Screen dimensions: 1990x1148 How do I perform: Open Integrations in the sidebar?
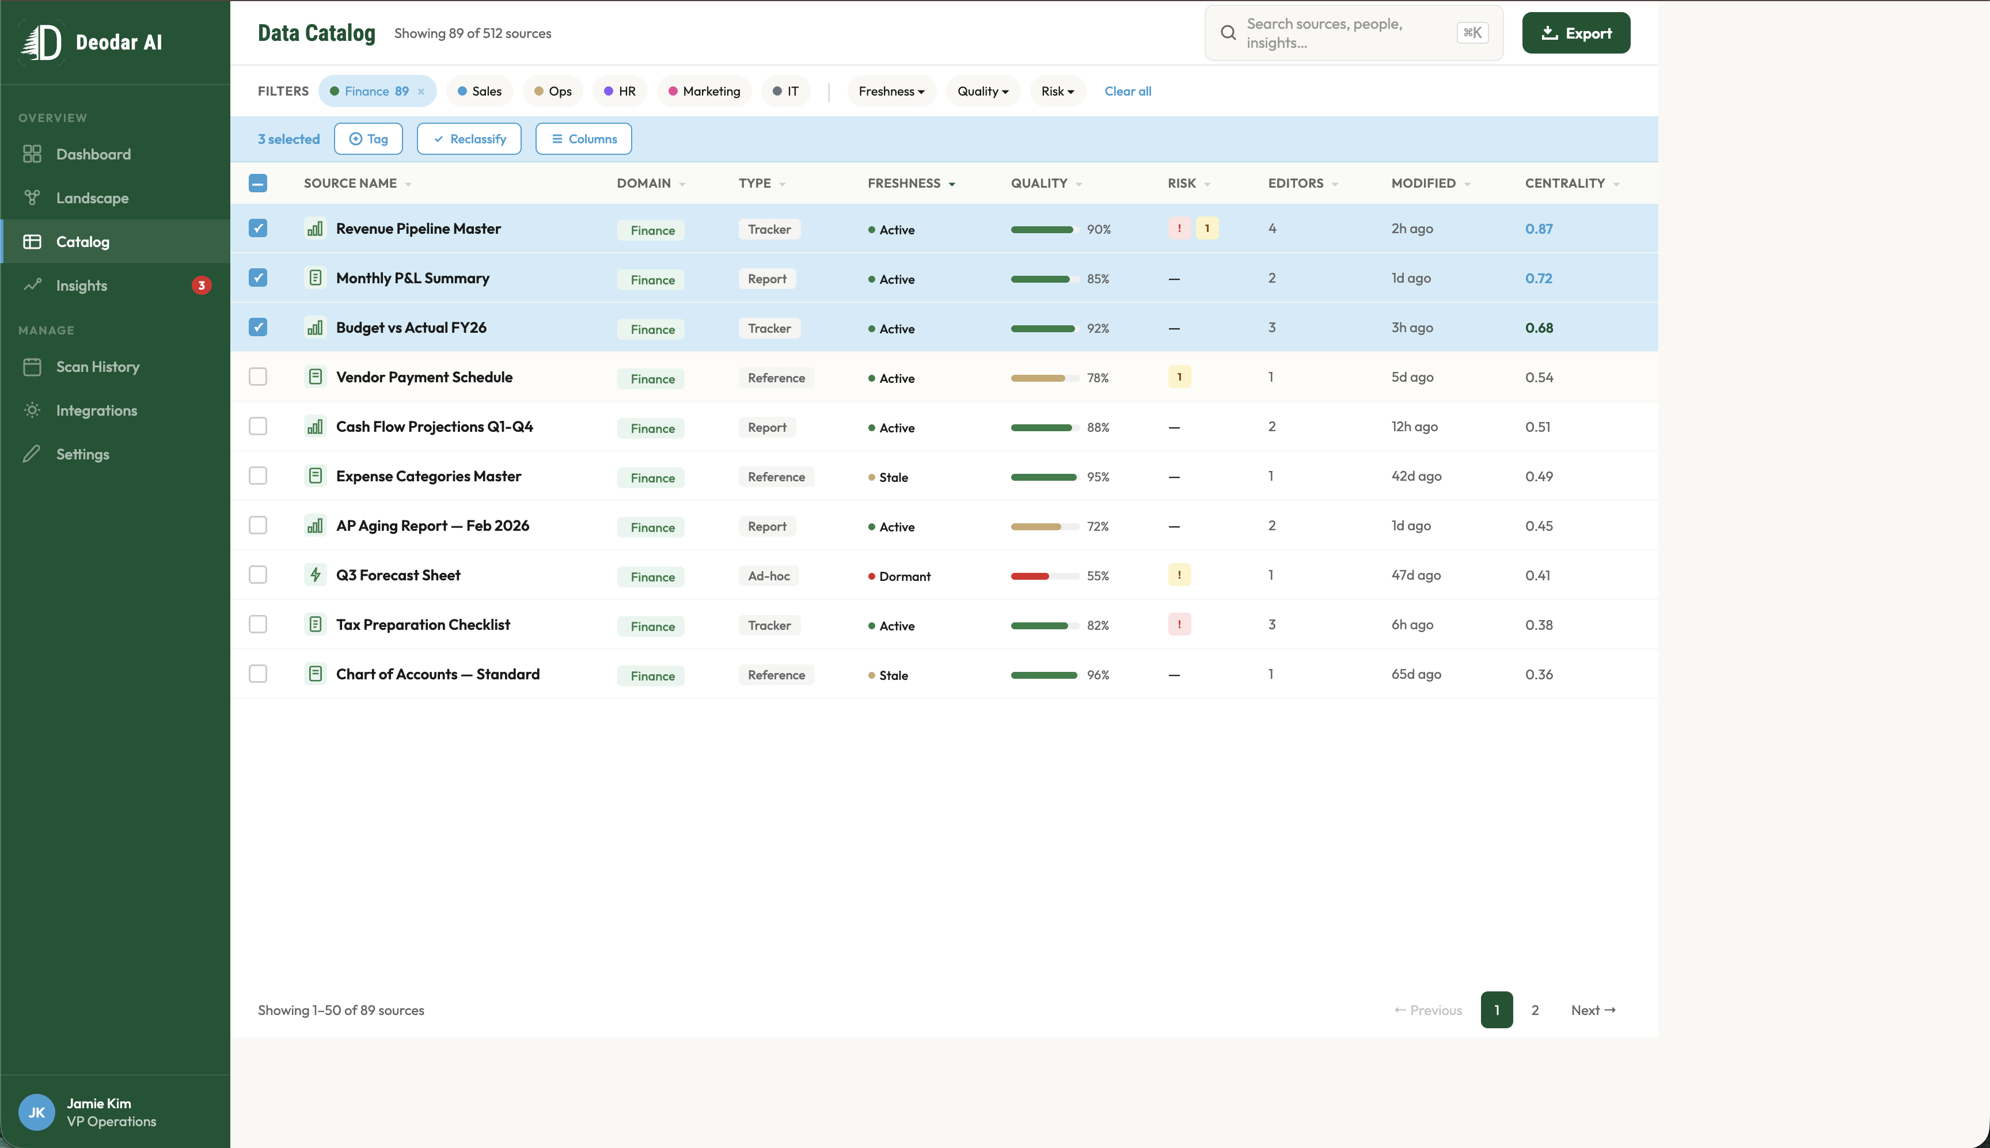click(x=96, y=410)
